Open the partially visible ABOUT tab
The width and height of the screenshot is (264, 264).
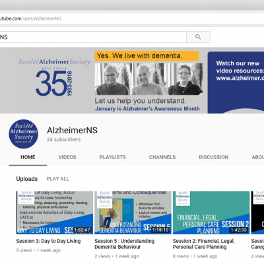[x=258, y=157]
